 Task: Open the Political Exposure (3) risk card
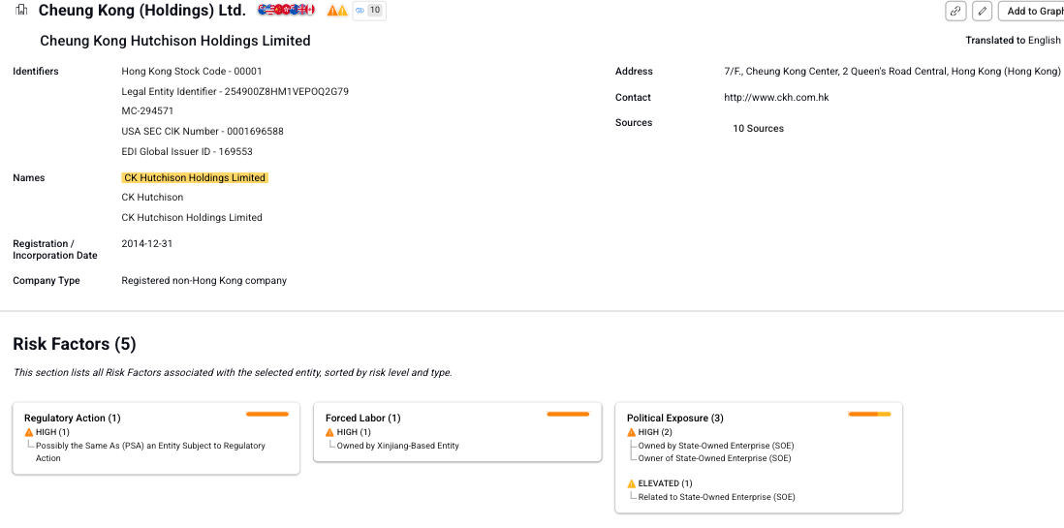[759, 457]
